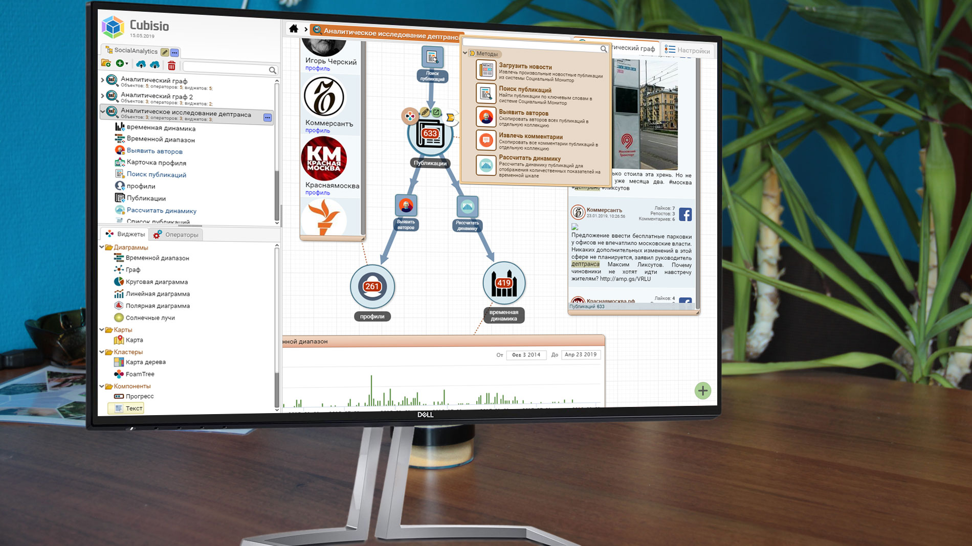Image resolution: width=972 pixels, height=546 pixels.
Task: Click the cloud download icon
Action: 154,65
